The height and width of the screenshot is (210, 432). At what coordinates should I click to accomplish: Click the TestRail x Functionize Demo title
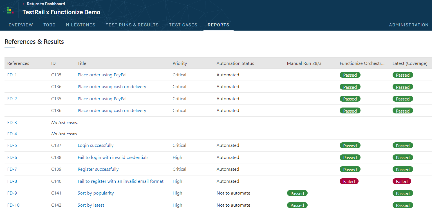pos(61,12)
